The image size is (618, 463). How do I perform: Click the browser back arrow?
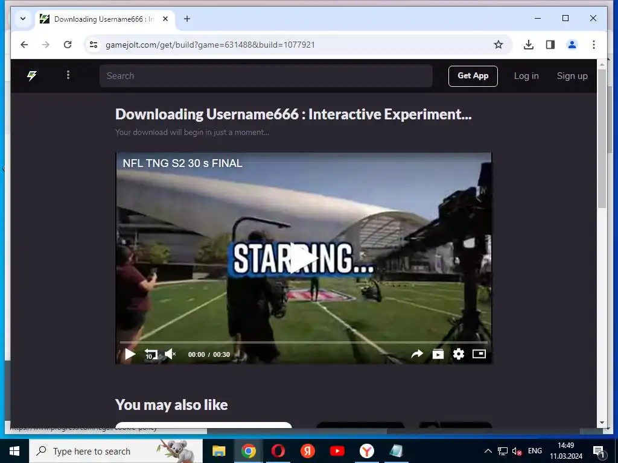tap(24, 45)
